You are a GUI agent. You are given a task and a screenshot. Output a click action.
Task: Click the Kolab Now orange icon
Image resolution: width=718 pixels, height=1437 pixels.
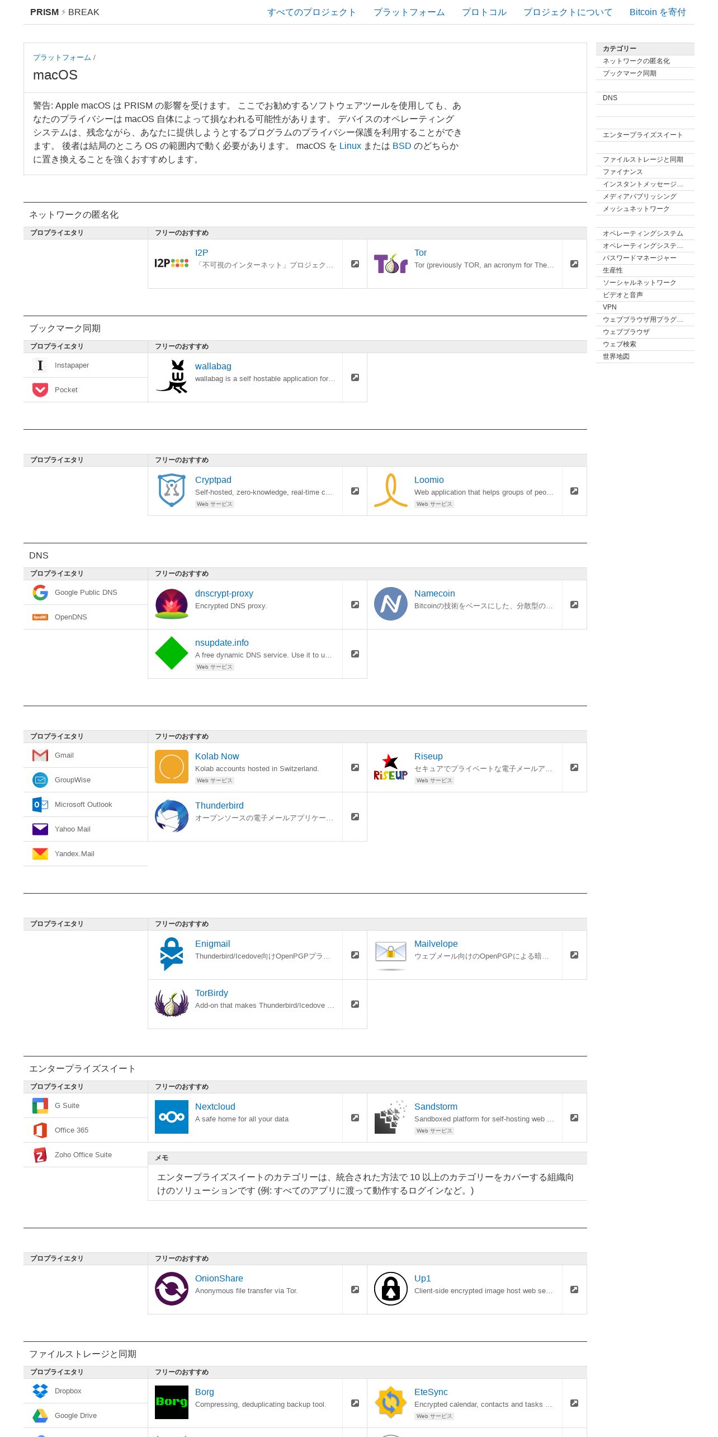pyautogui.click(x=172, y=767)
